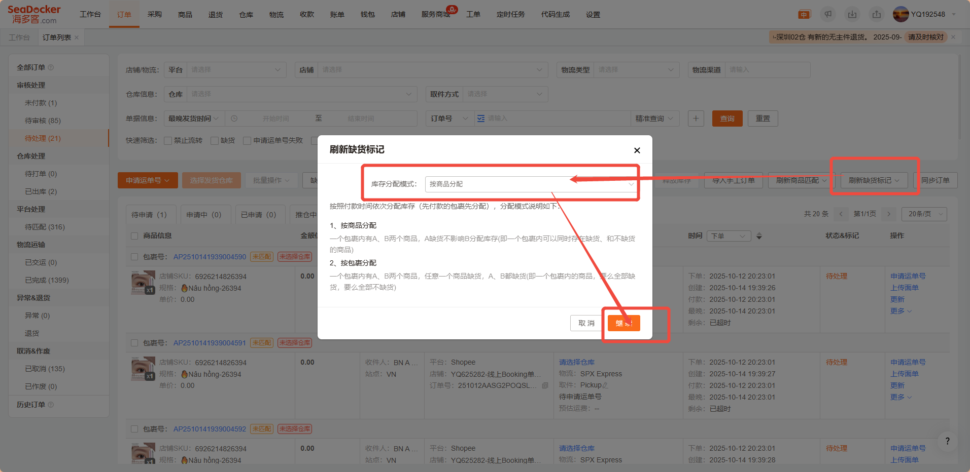The height and width of the screenshot is (472, 970).
Task: Expand the 20条/页 page size dropdown
Action: pos(924,214)
